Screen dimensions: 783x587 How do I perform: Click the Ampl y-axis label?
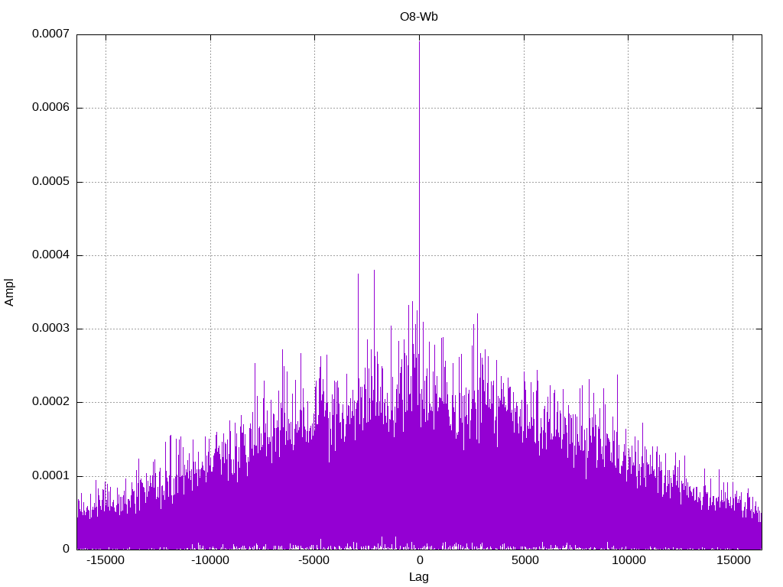pos(9,292)
